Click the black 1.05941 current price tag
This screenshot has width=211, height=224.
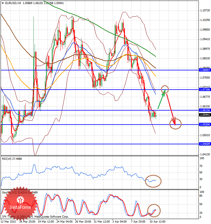205,115
